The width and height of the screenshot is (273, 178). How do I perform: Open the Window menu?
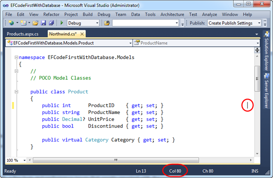point(230,15)
